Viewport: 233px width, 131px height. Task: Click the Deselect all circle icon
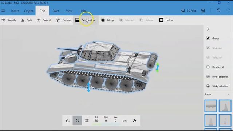208,67
